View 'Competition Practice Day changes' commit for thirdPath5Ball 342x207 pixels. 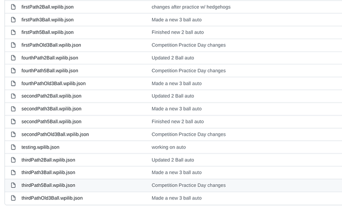(188, 185)
